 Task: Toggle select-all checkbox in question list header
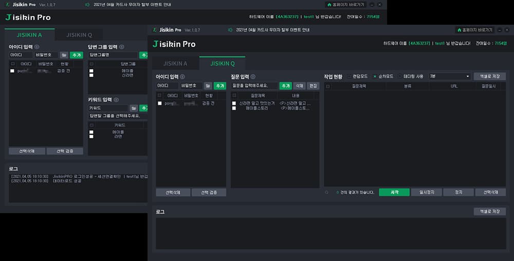pos(234,96)
